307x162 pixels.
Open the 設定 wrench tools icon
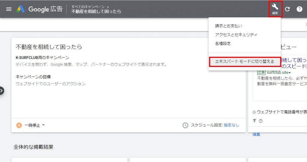click(275, 9)
